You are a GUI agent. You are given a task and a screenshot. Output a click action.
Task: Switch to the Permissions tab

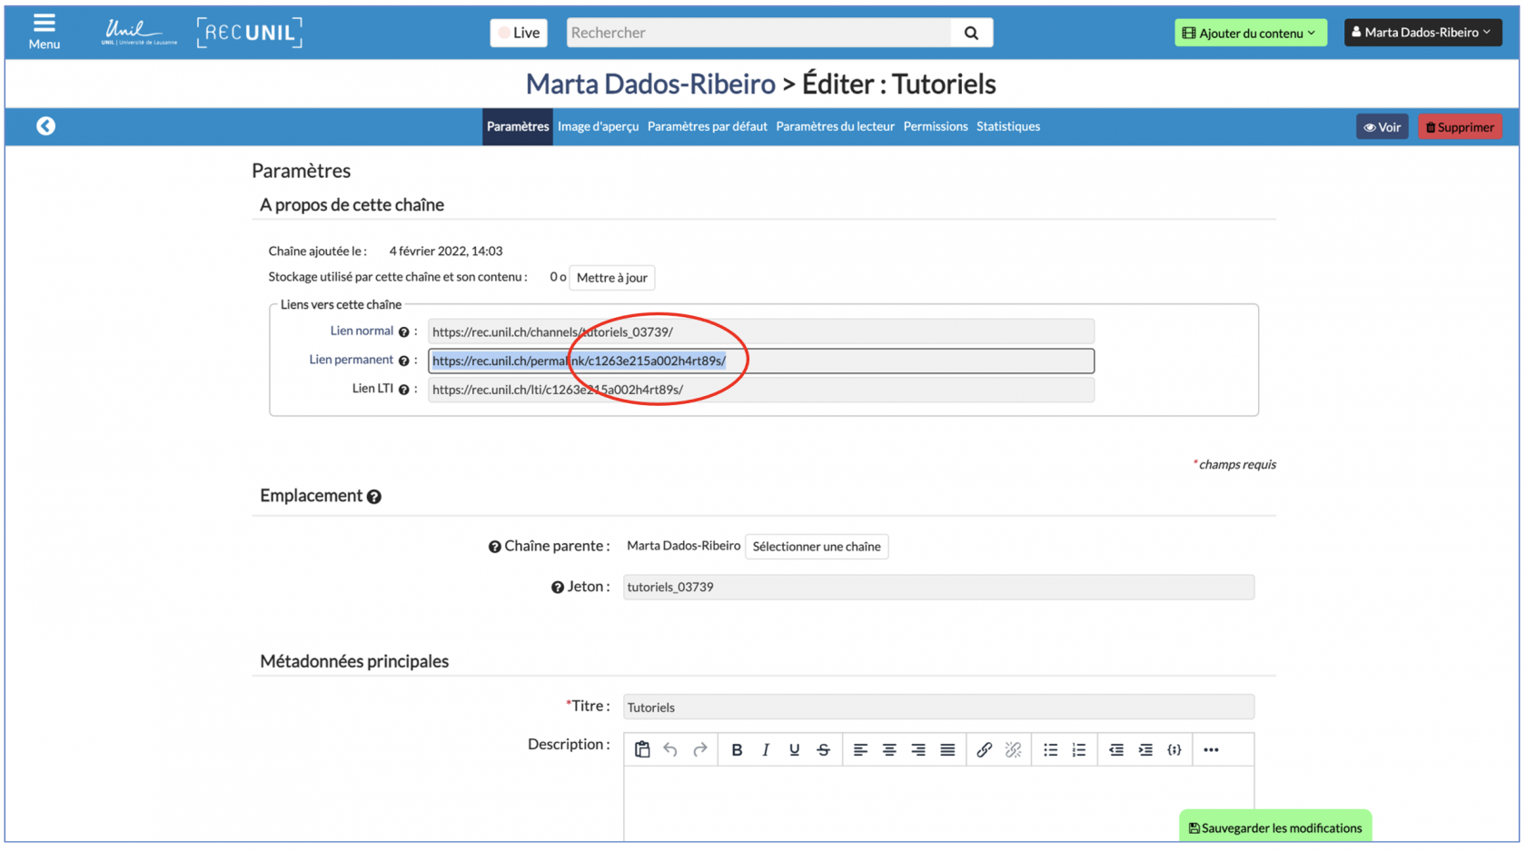point(935,126)
